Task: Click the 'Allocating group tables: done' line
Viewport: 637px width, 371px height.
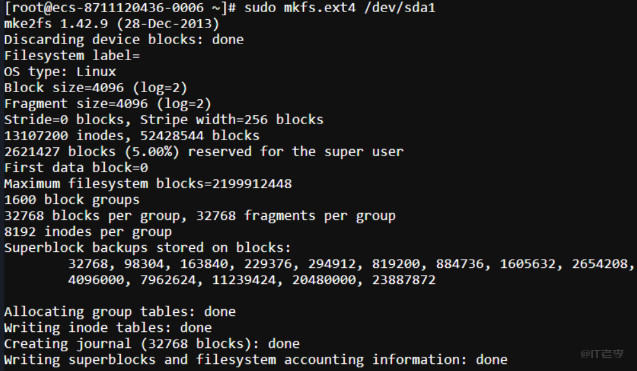Action: click(x=120, y=312)
